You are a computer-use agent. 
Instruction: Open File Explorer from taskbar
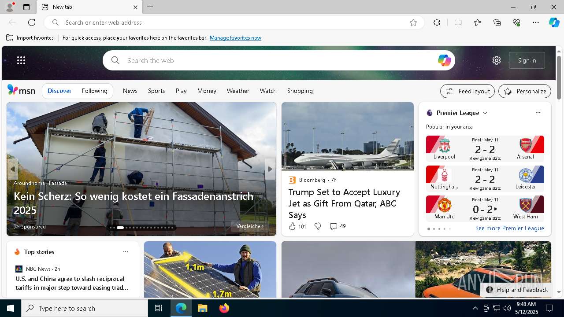(203, 308)
